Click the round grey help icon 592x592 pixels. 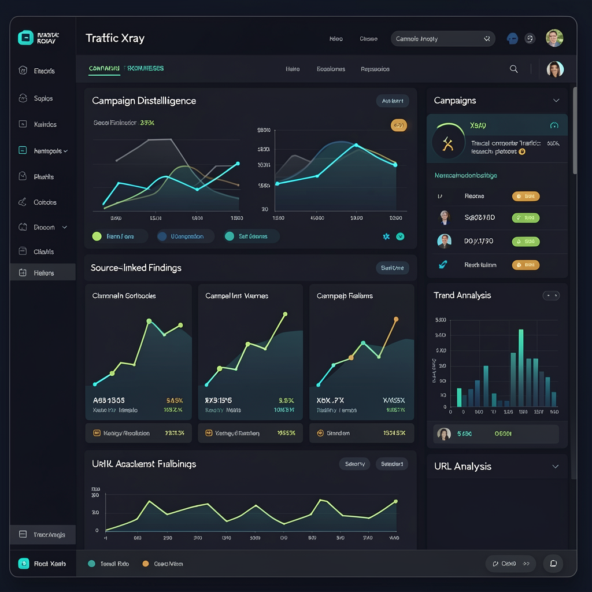point(530,39)
